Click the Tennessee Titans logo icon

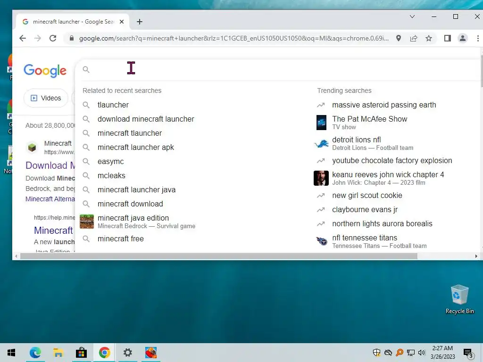(x=322, y=241)
